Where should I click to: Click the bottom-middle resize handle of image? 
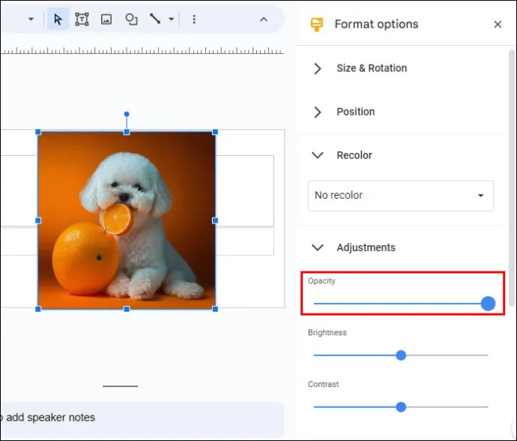click(x=127, y=309)
